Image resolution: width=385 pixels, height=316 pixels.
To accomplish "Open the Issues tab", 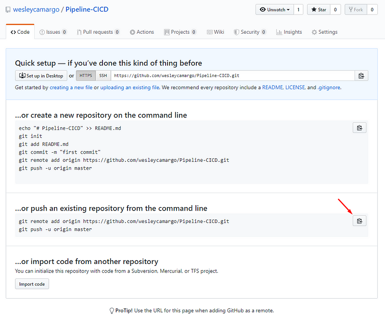I will pyautogui.click(x=53, y=32).
